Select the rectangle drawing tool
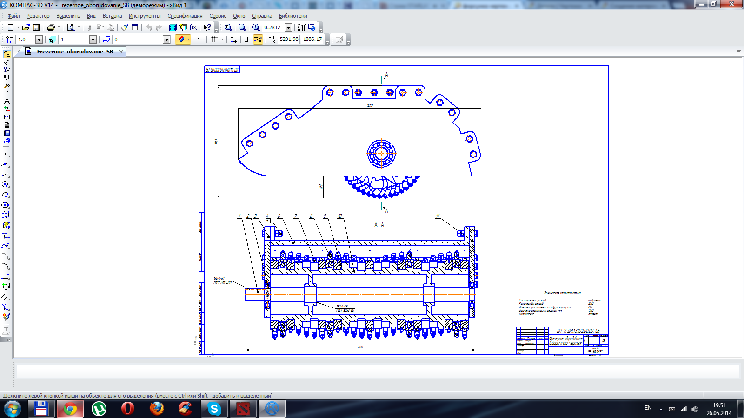The width and height of the screenshot is (744, 418). [x=6, y=276]
